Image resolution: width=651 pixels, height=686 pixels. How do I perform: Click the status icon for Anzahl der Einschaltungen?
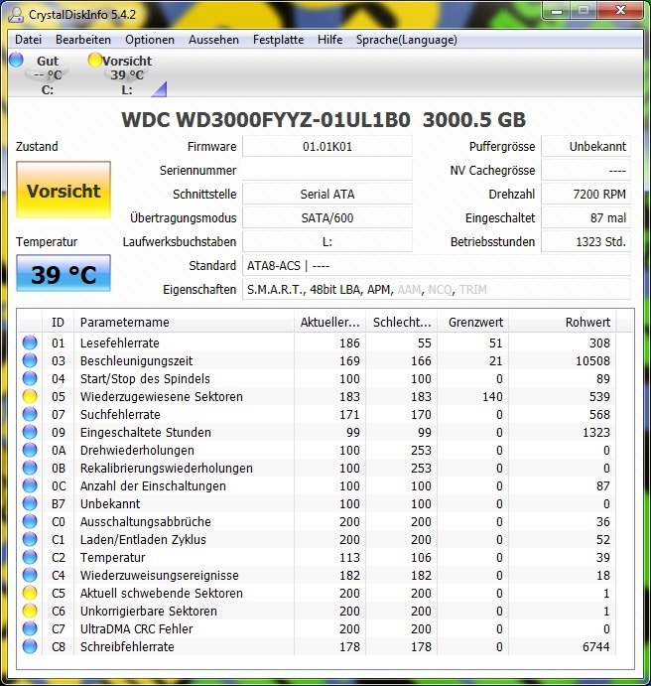coord(30,485)
